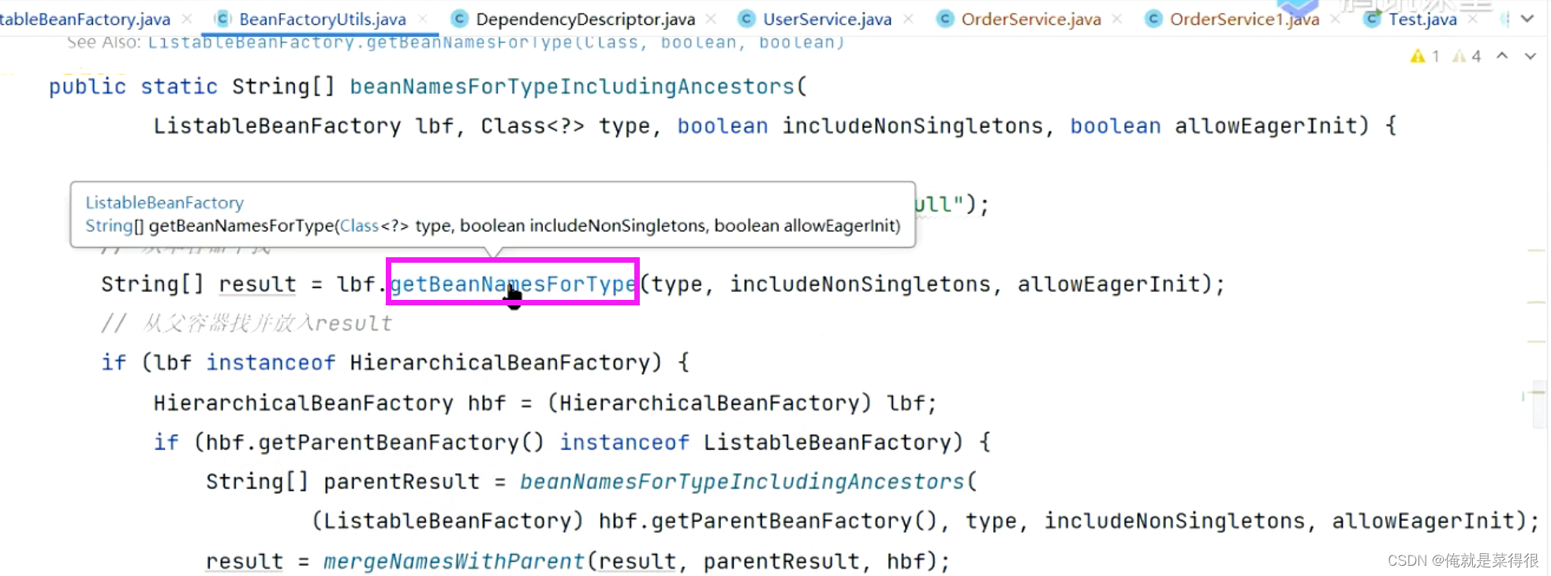
Task: Go to previous highlighted error arrow
Action: click(1502, 56)
